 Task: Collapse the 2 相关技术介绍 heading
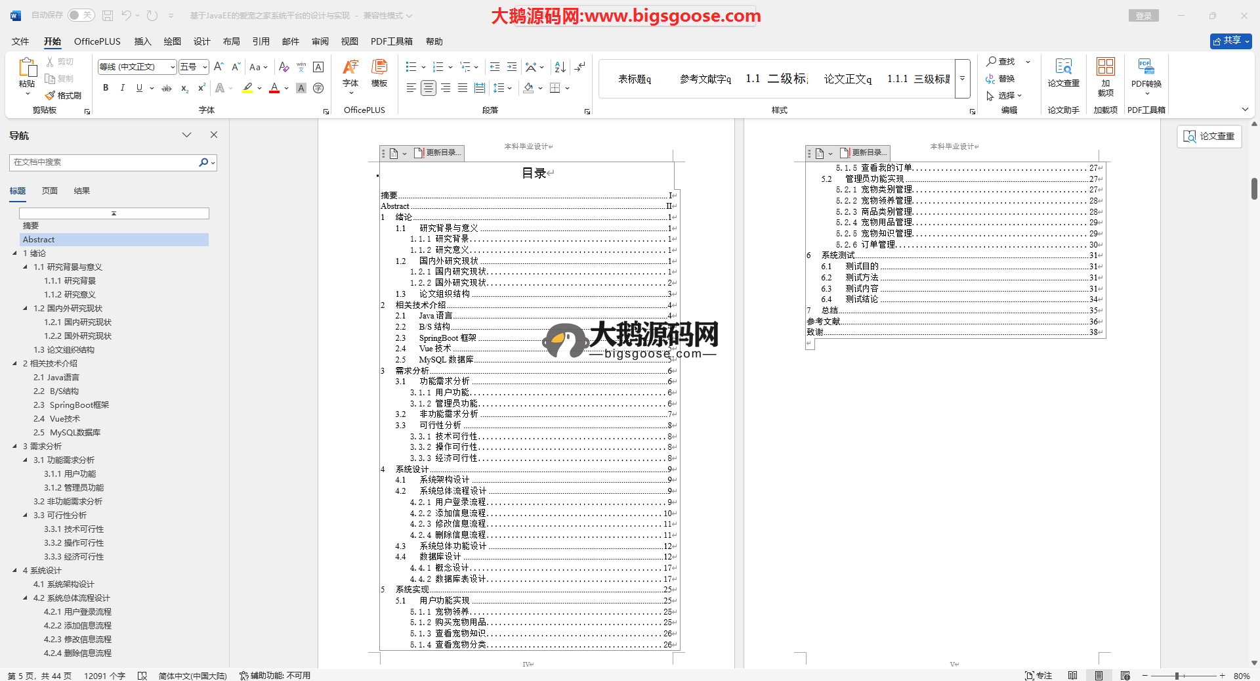click(x=15, y=363)
